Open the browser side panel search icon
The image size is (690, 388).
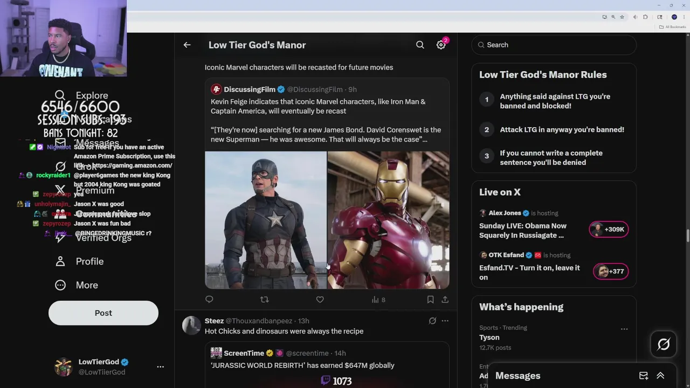[x=660, y=17]
